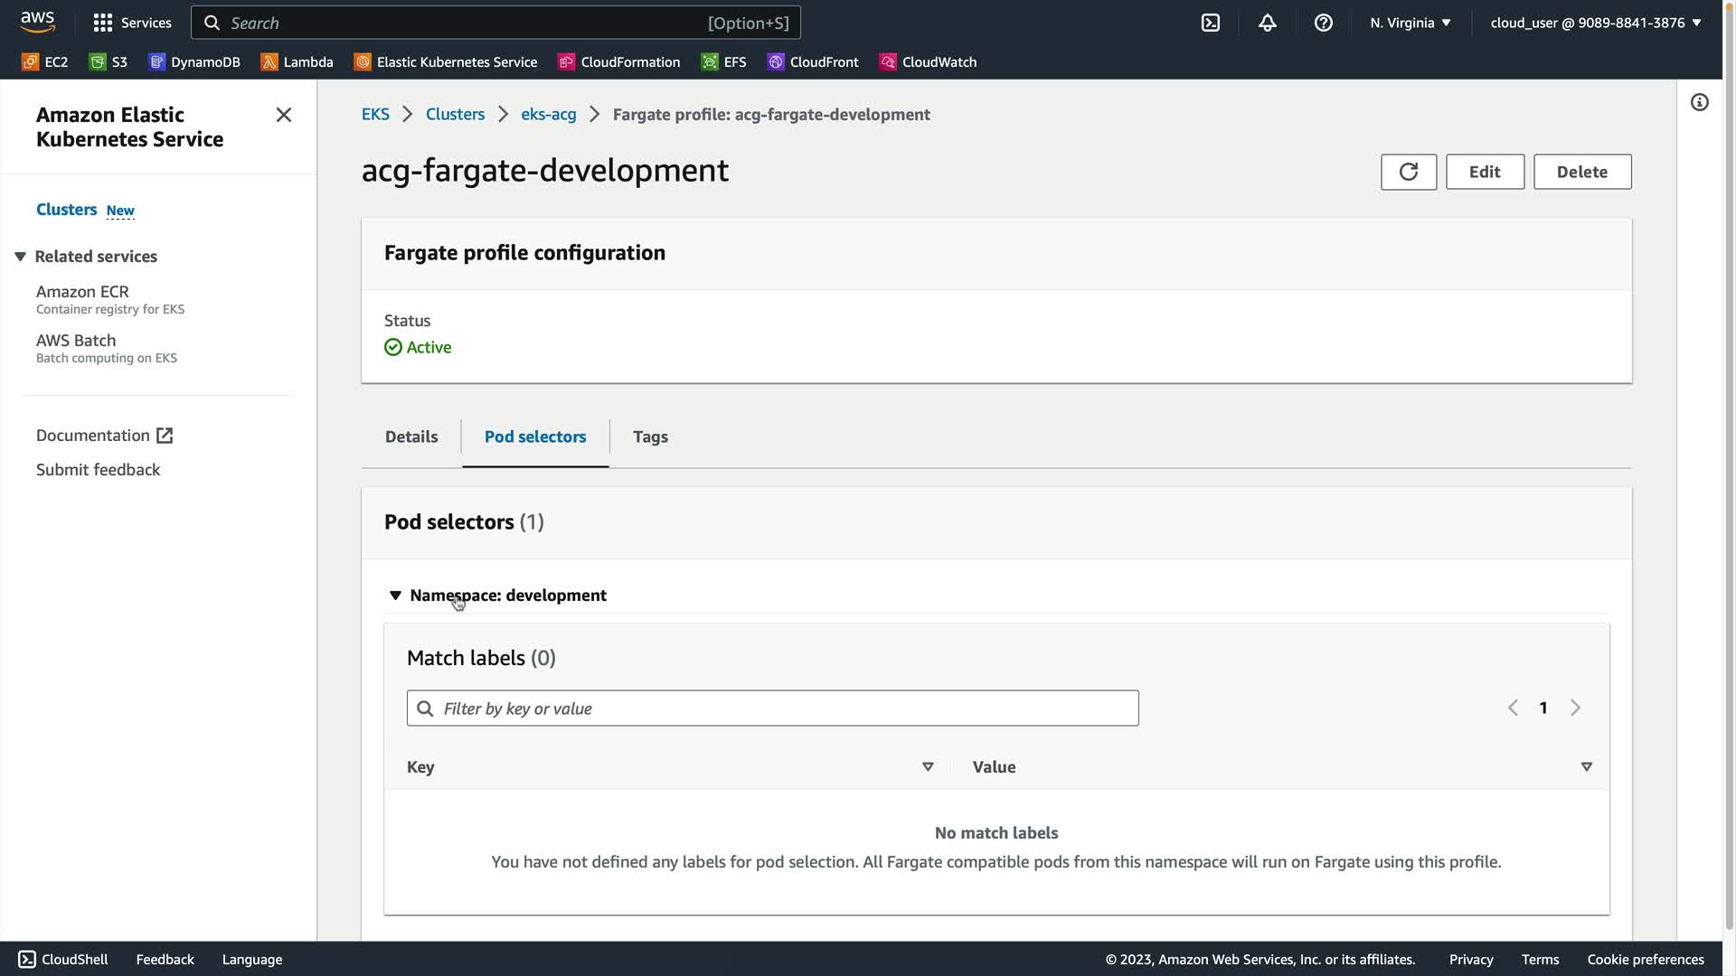Open the Services grid menu
Image resolution: width=1736 pixels, height=976 pixels.
coord(132,23)
